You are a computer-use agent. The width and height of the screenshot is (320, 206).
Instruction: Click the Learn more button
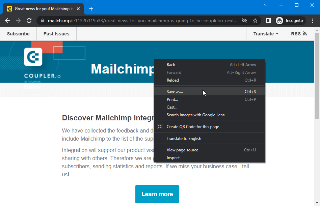[x=157, y=194]
